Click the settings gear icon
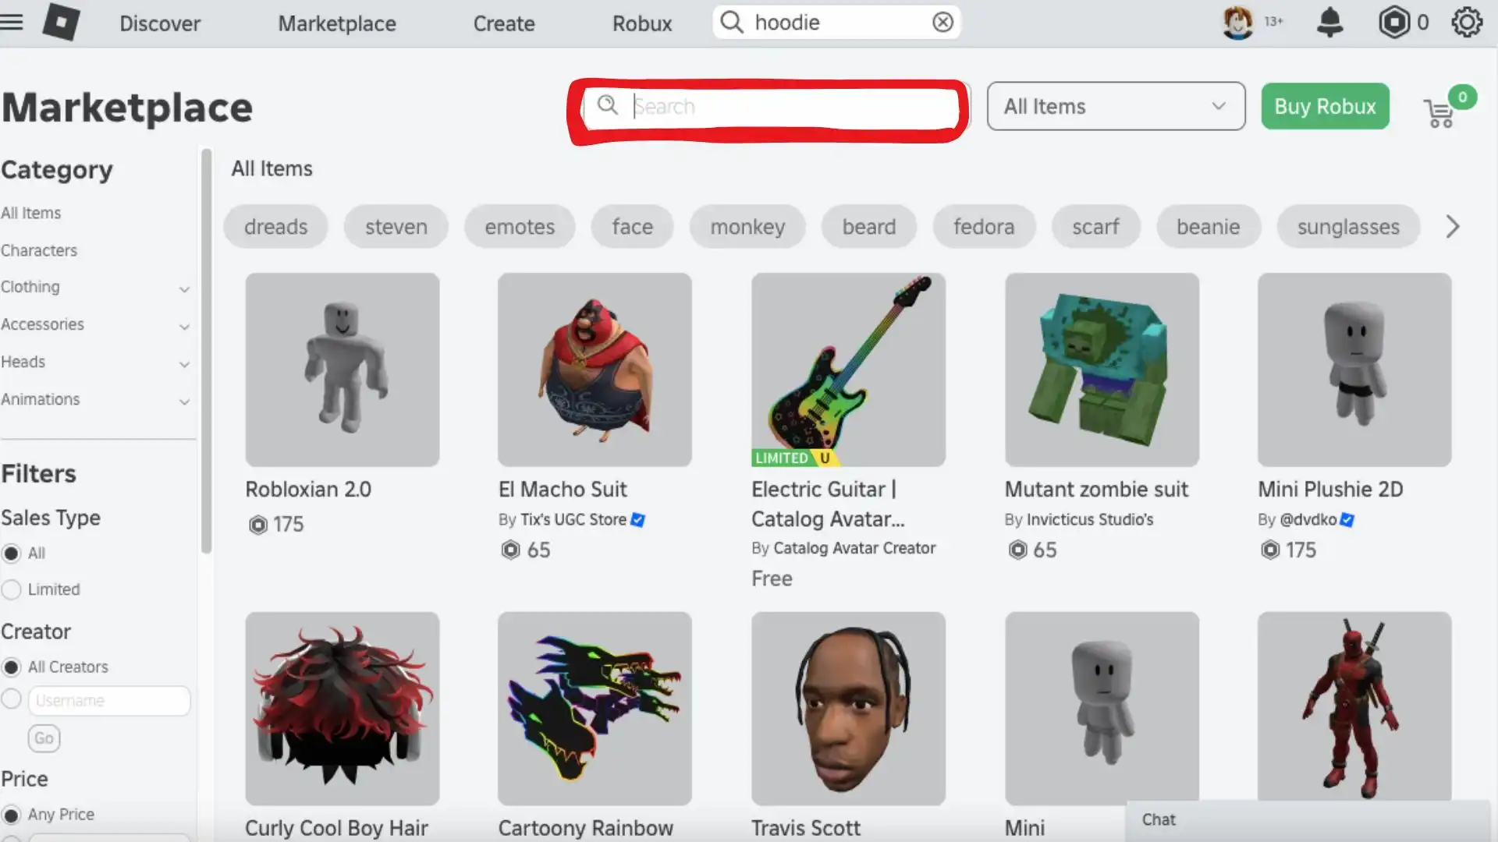Viewport: 1498px width, 842px height. pyautogui.click(x=1465, y=23)
